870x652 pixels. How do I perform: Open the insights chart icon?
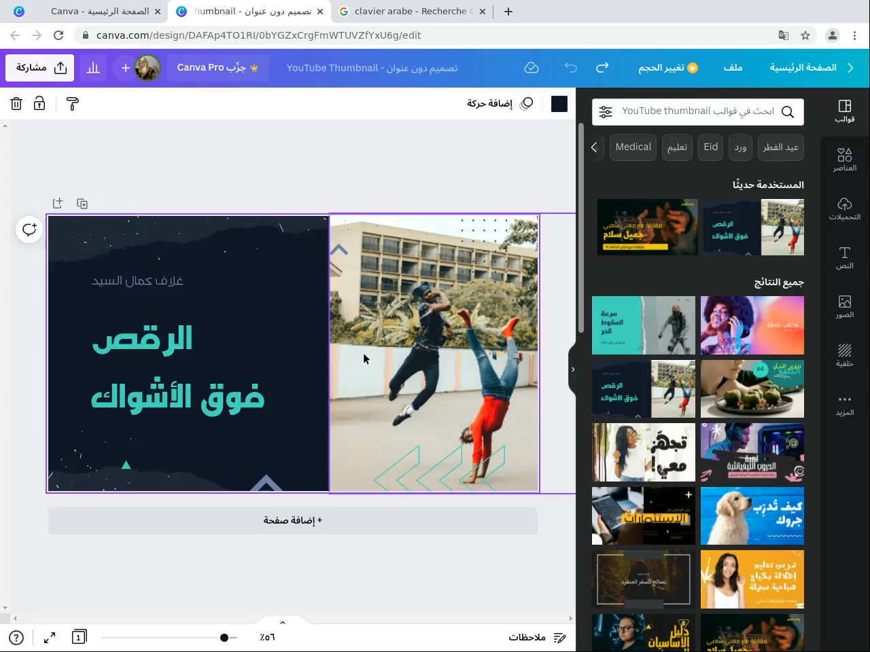point(93,68)
